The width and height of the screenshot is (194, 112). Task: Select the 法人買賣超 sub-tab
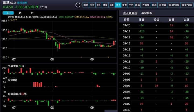tap(130, 13)
